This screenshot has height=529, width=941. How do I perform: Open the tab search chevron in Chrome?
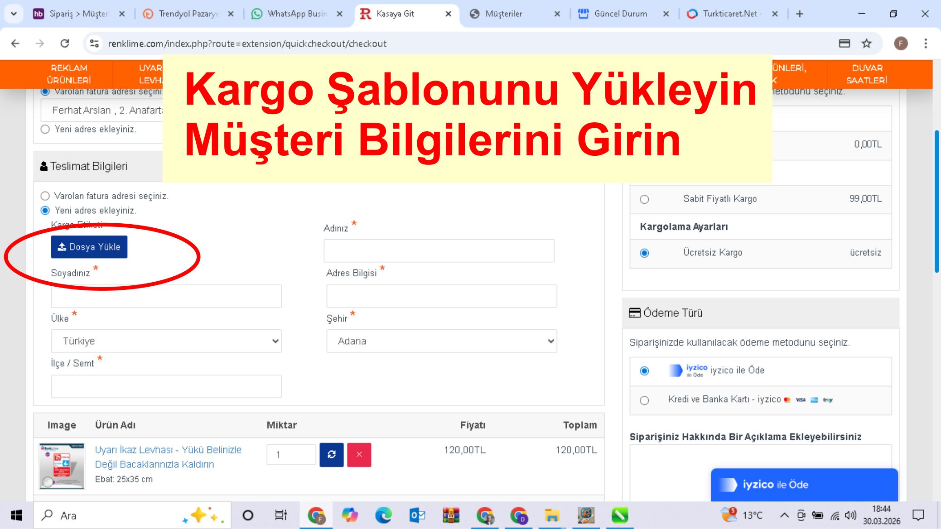(14, 14)
